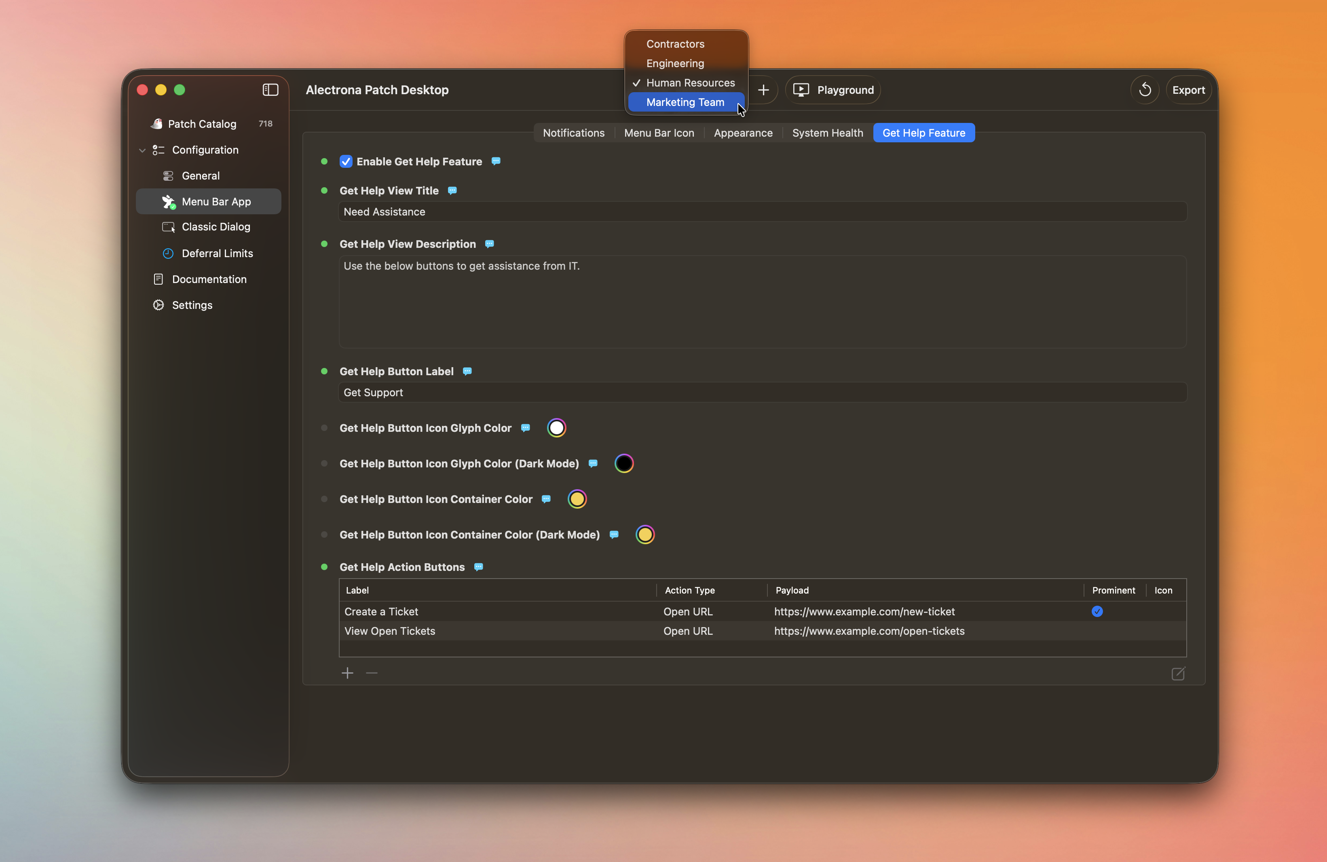The image size is (1327, 862).
Task: Open info bubble for Glyph Color (Dark Mode)
Action: click(593, 463)
